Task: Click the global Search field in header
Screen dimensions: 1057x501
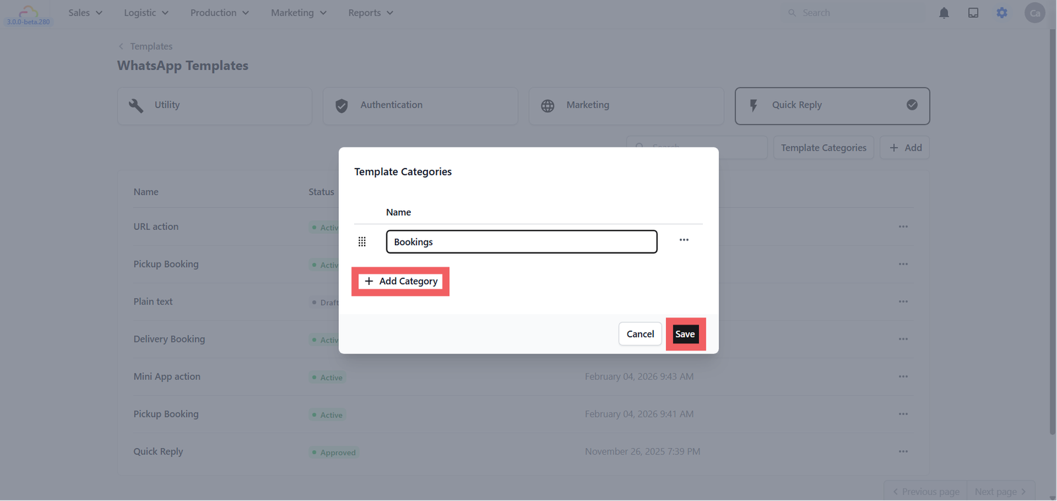Action: pyautogui.click(x=855, y=13)
